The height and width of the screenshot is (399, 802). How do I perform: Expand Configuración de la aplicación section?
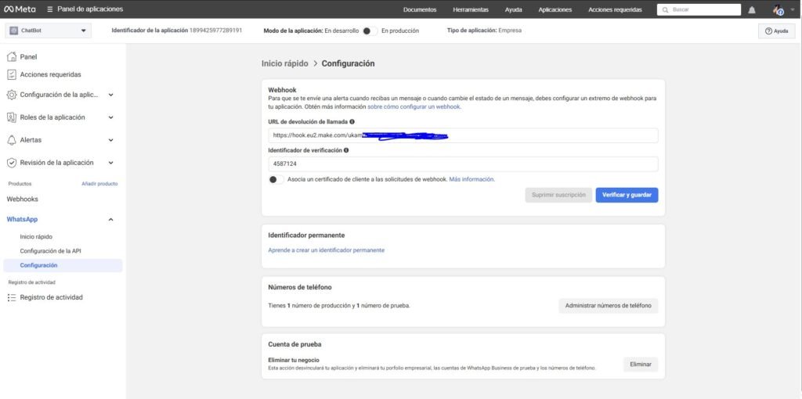click(110, 95)
